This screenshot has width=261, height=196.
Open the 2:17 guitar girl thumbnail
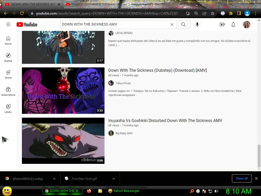pyautogui.click(x=63, y=47)
